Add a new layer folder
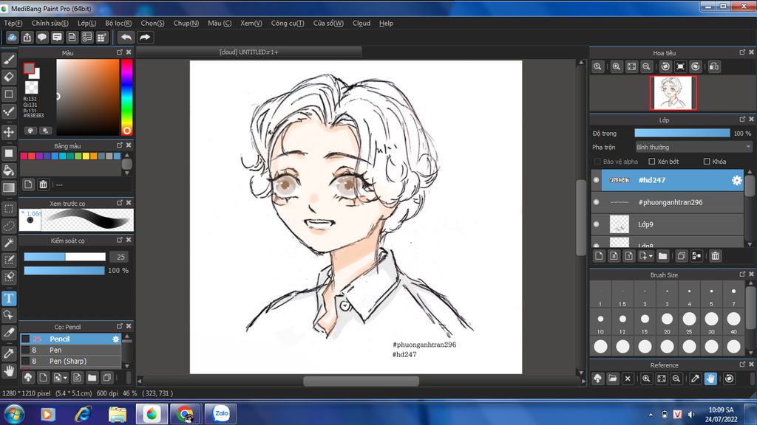 point(662,256)
